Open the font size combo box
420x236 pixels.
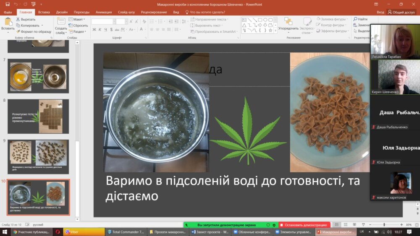pyautogui.click(x=122, y=21)
